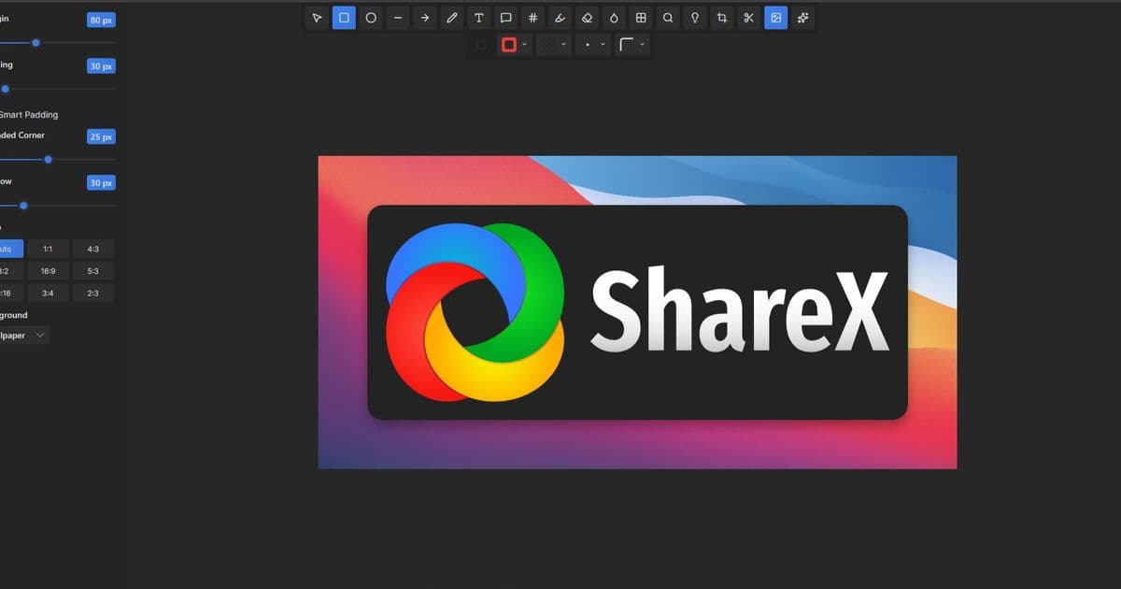This screenshot has width=1121, height=589.
Task: Select the Text tool
Action: pos(479,18)
